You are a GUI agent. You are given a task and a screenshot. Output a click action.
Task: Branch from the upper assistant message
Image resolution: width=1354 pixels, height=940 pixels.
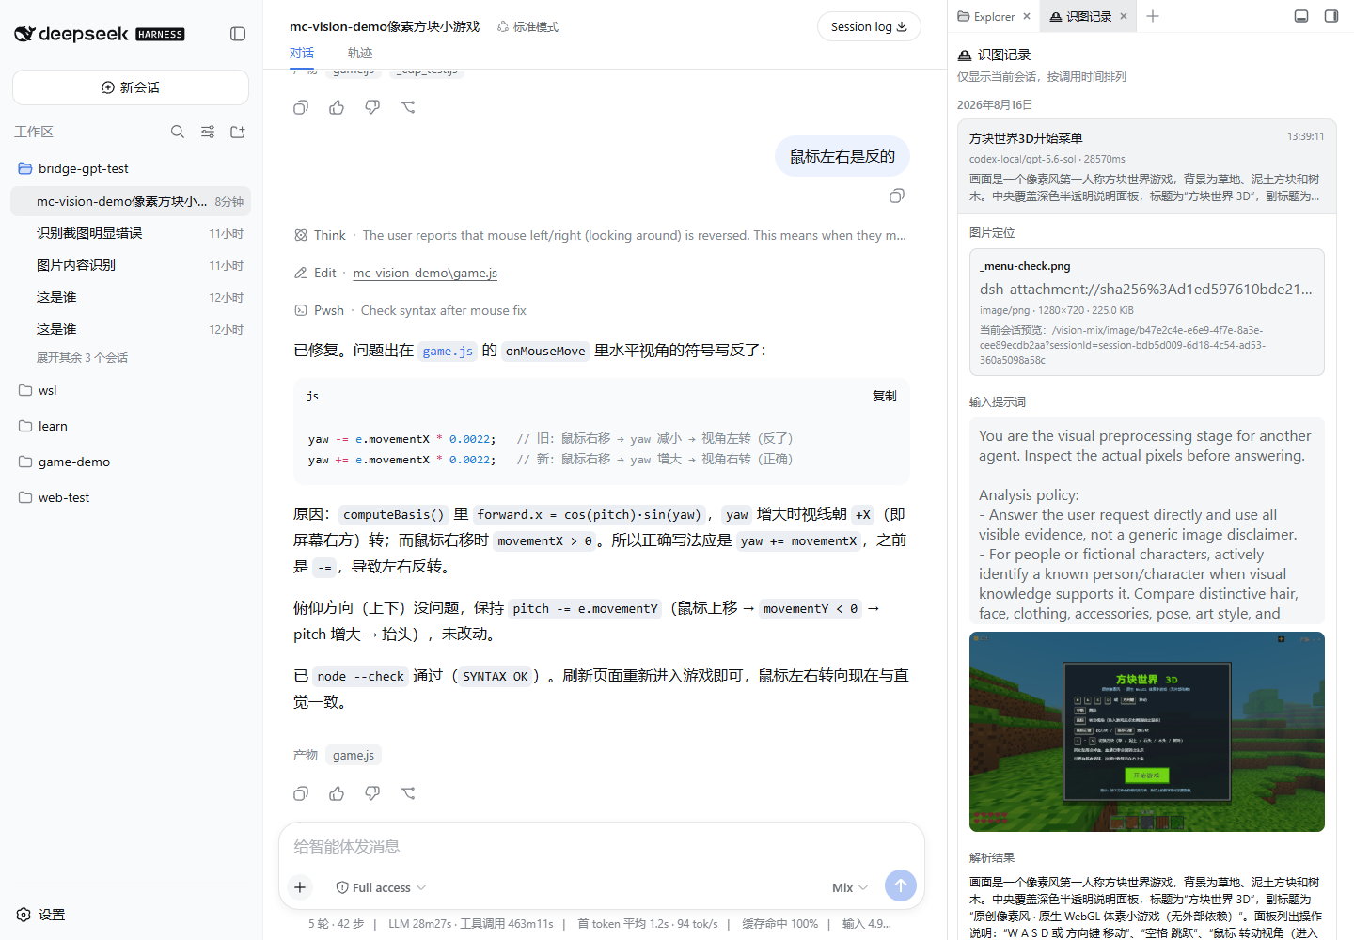(408, 107)
